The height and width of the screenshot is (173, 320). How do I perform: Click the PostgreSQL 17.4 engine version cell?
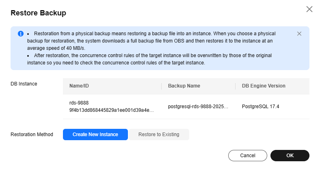(260, 107)
